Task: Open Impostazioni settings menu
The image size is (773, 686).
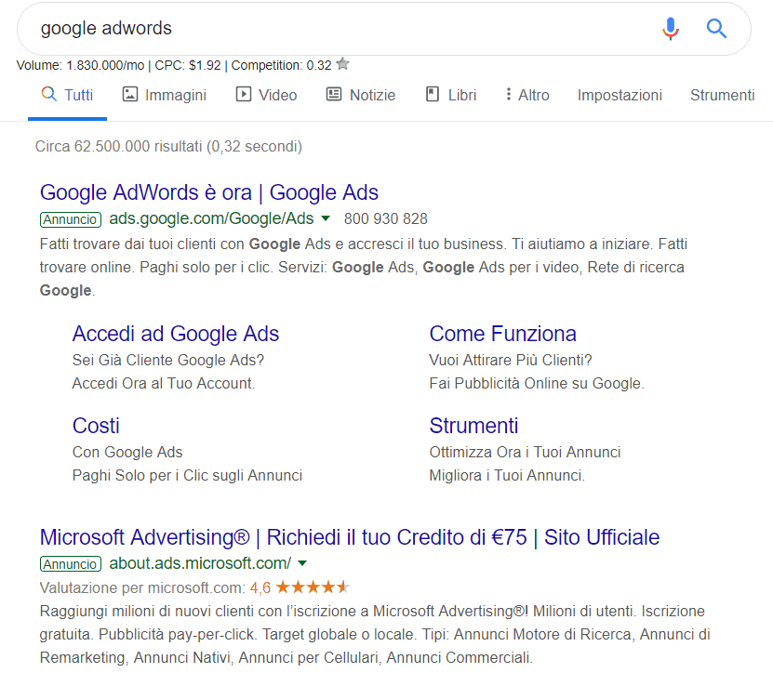Action: pyautogui.click(x=620, y=95)
